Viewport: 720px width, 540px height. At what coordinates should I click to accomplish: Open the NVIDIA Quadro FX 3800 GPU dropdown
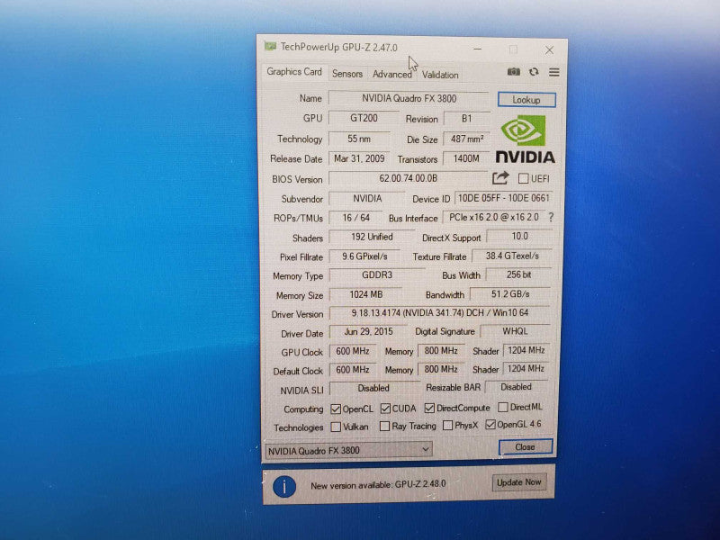[x=349, y=450]
